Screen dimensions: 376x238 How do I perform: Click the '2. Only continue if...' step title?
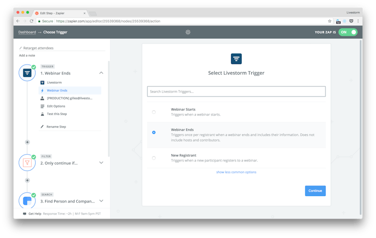point(59,163)
